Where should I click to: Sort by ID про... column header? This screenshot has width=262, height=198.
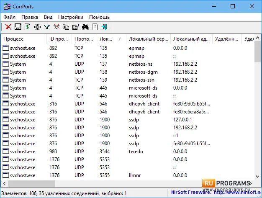coord(59,39)
